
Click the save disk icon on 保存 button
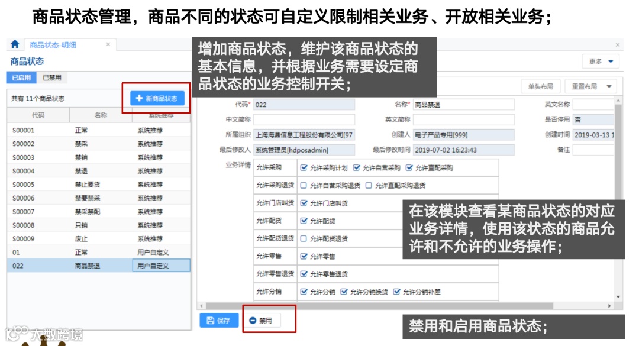210,319
